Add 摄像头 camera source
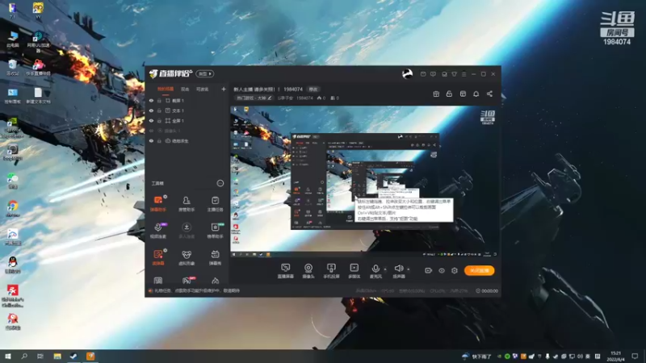The width and height of the screenshot is (646, 363). pos(308,271)
